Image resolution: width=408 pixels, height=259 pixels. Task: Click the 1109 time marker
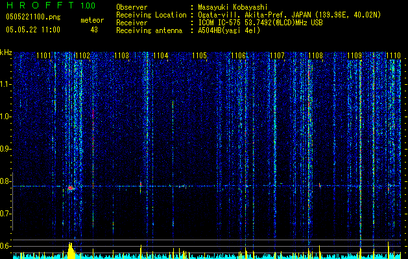355,56
